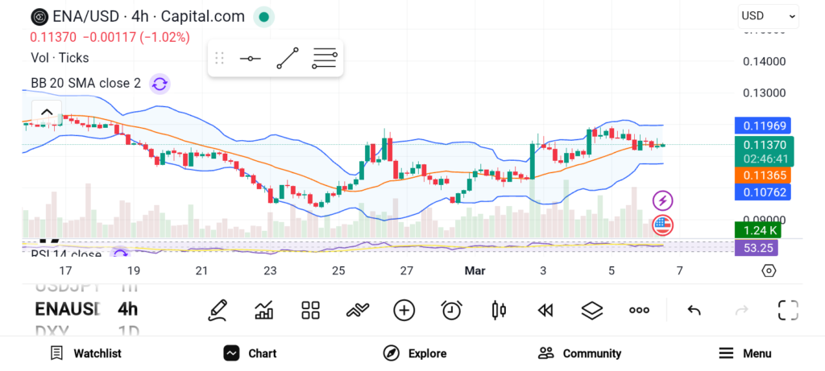Go to the Explore tab
This screenshot has height=371, width=825.
(415, 353)
